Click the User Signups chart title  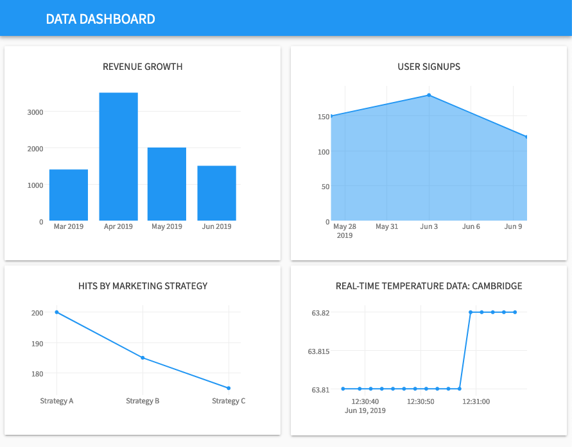tap(428, 67)
